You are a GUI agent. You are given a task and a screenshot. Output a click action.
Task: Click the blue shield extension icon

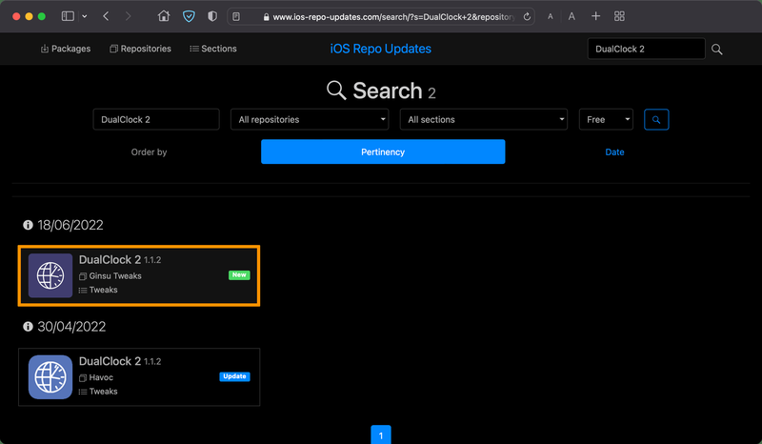[x=189, y=16]
